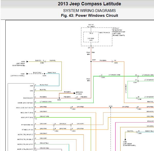Click the "ORG/LT BLU" wire label
Image resolution: width=154 pixels, height=151 pixels.
click(44, 143)
